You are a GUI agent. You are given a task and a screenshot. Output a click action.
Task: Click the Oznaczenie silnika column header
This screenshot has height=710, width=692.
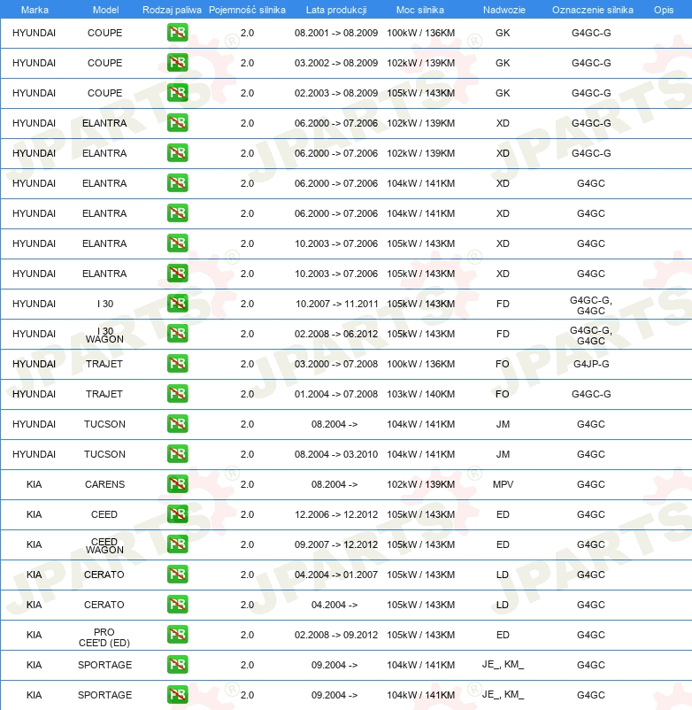[592, 10]
